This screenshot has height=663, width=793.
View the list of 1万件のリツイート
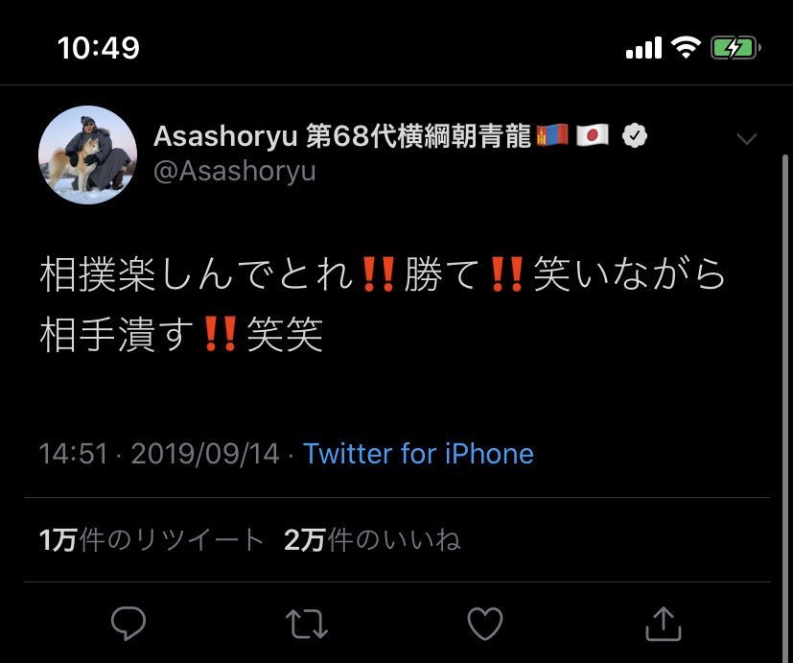(152, 540)
